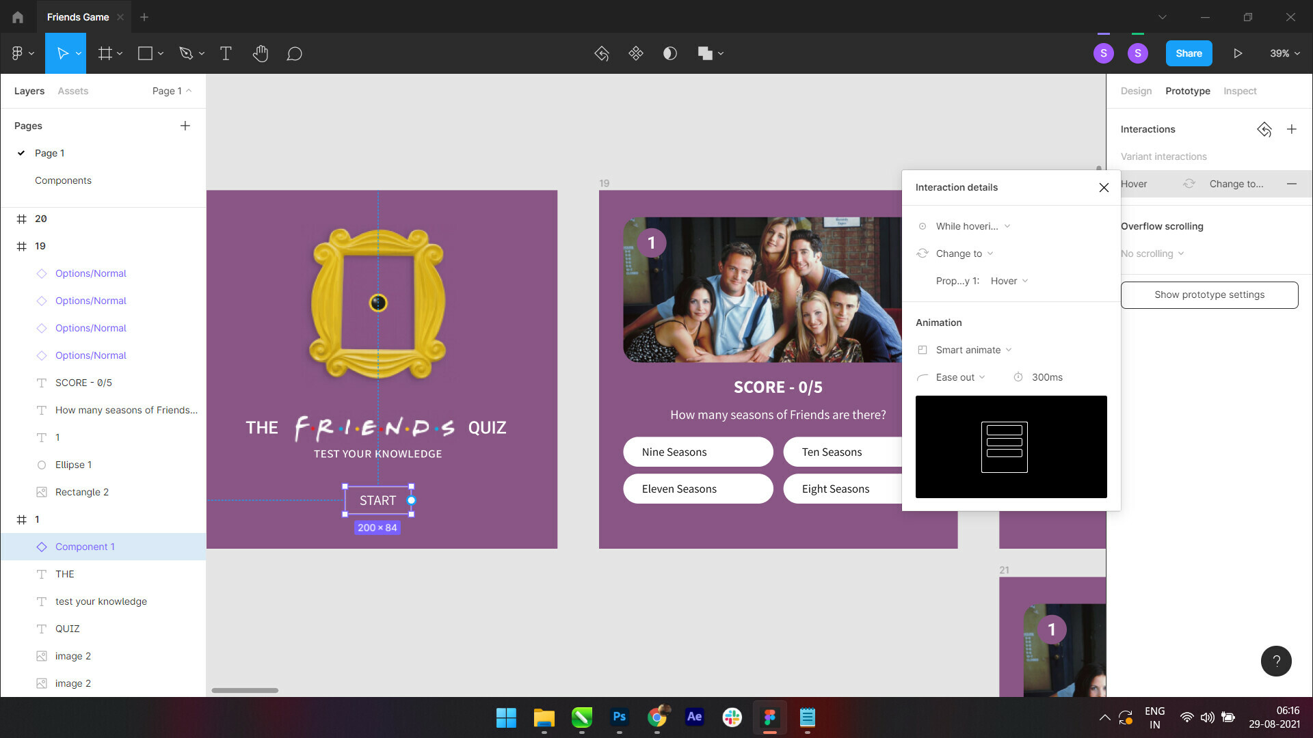The width and height of the screenshot is (1313, 738).
Task: Open Move tool options dropdown arrow
Action: click(x=79, y=53)
